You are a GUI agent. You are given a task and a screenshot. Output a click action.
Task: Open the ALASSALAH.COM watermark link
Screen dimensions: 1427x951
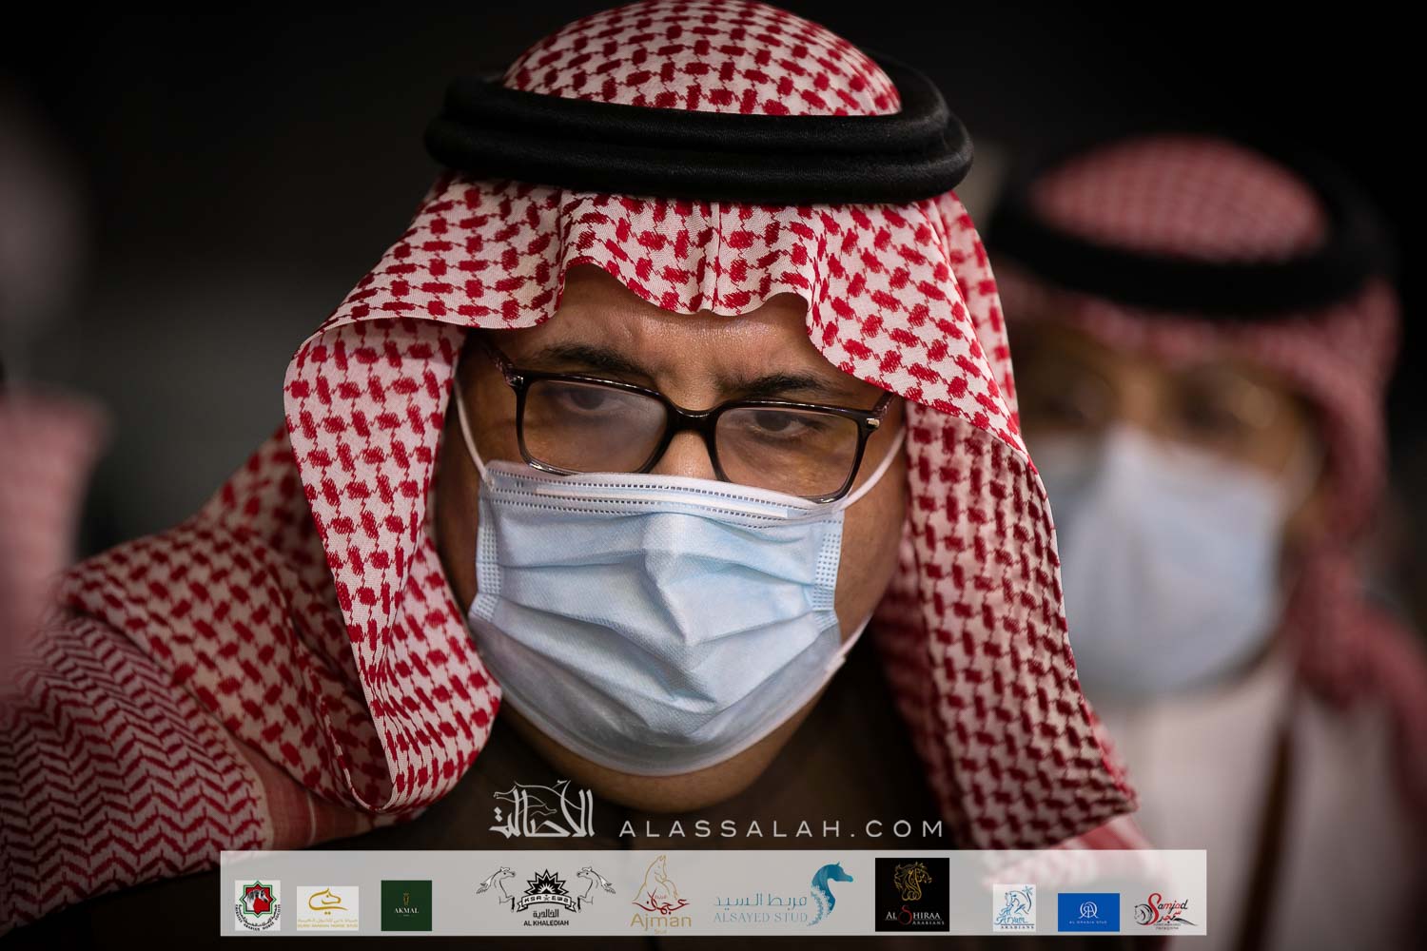click(x=780, y=829)
